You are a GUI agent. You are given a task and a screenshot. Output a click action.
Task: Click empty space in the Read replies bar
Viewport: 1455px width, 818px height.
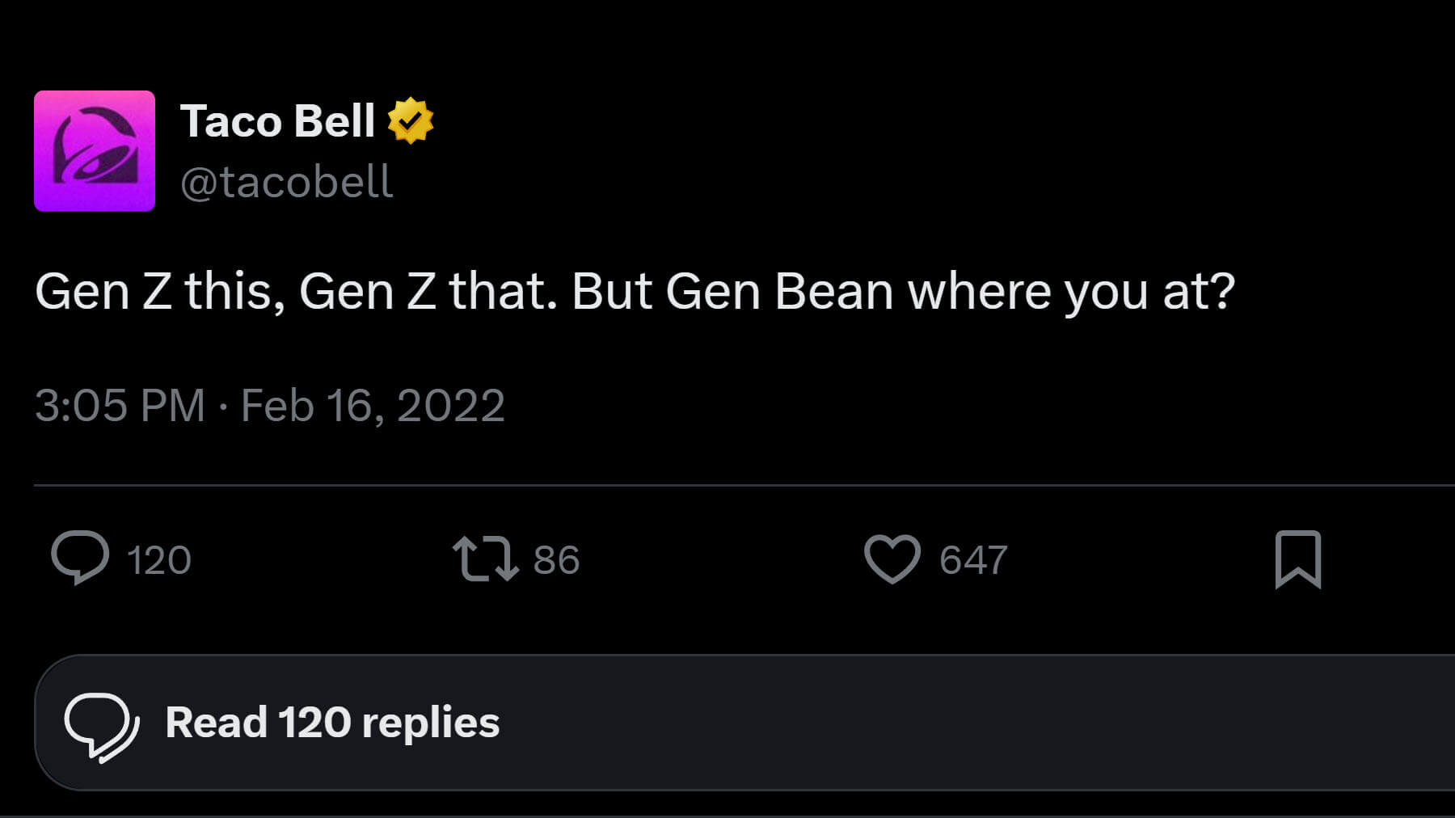[889, 723]
